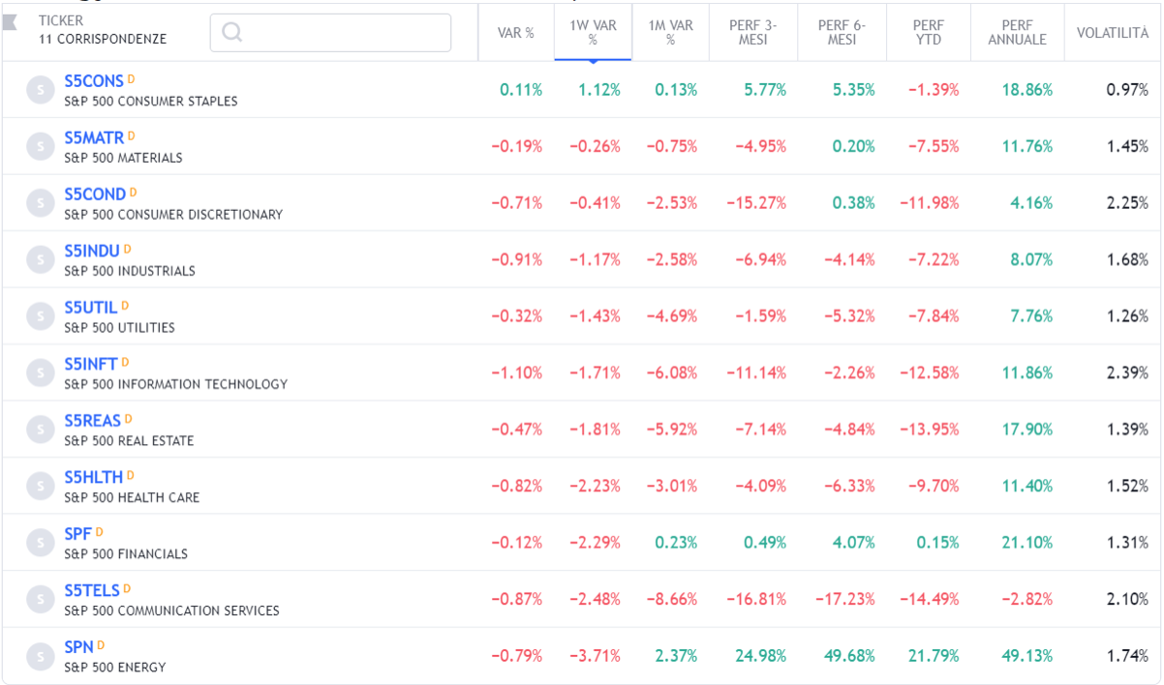Open the S5HLTH ticker link
Screen dimensions: 1164x685
coord(94,477)
